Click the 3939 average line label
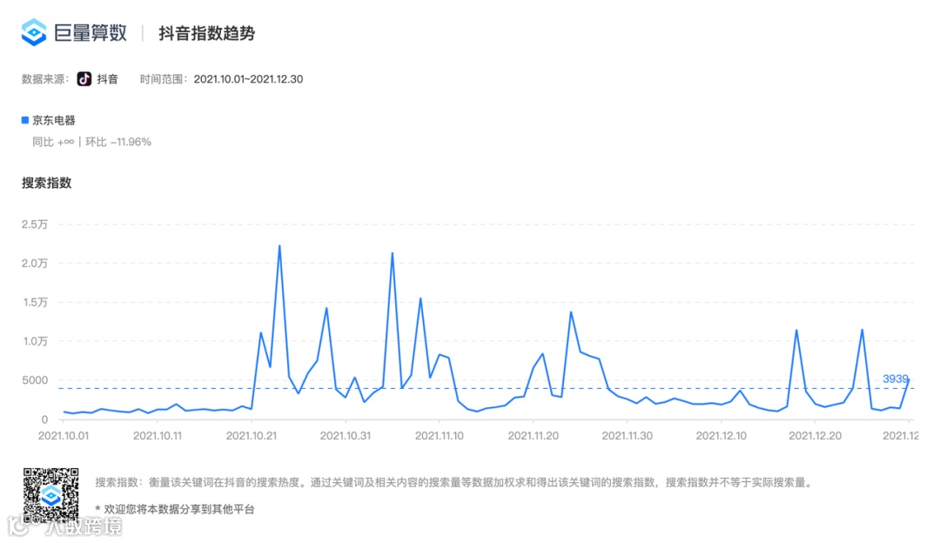The height and width of the screenshot is (543, 940). tap(895, 379)
